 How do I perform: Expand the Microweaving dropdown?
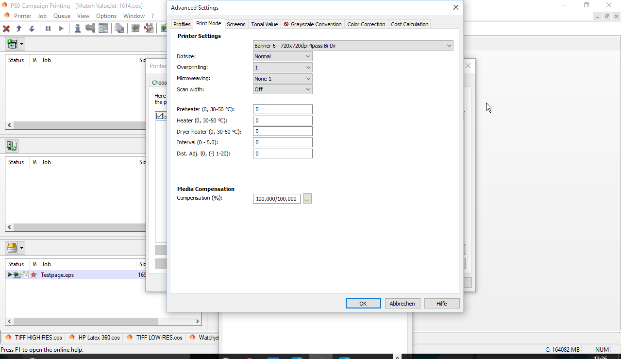pos(283,79)
